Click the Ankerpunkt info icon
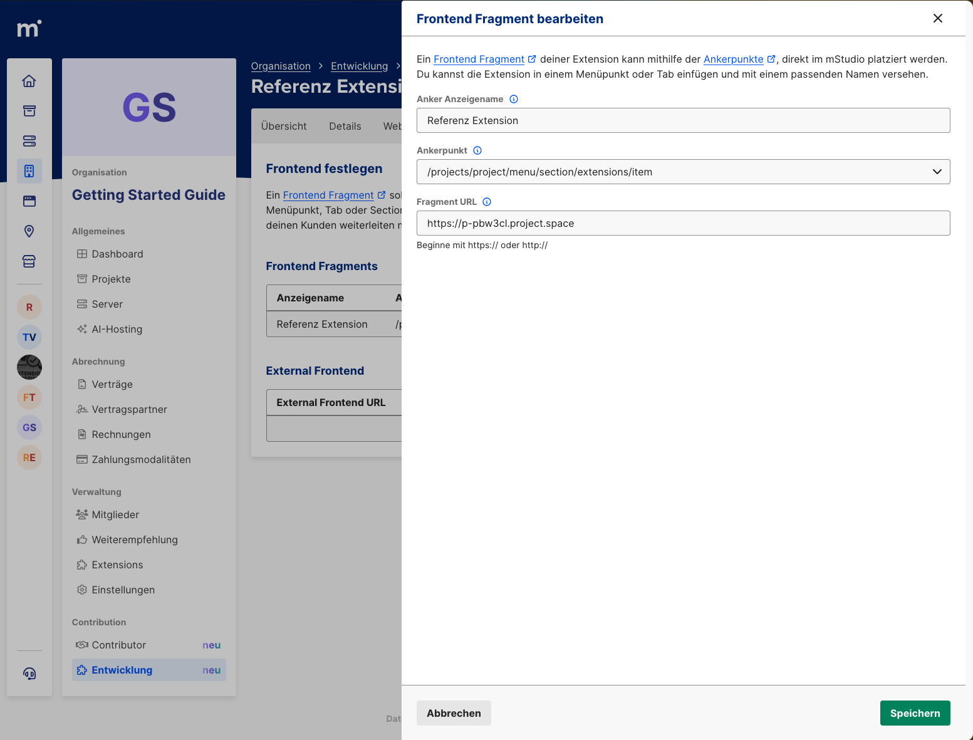This screenshot has width=973, height=740. [x=477, y=150]
